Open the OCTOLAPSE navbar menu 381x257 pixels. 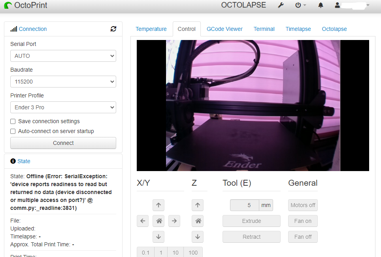pyautogui.click(x=243, y=5)
